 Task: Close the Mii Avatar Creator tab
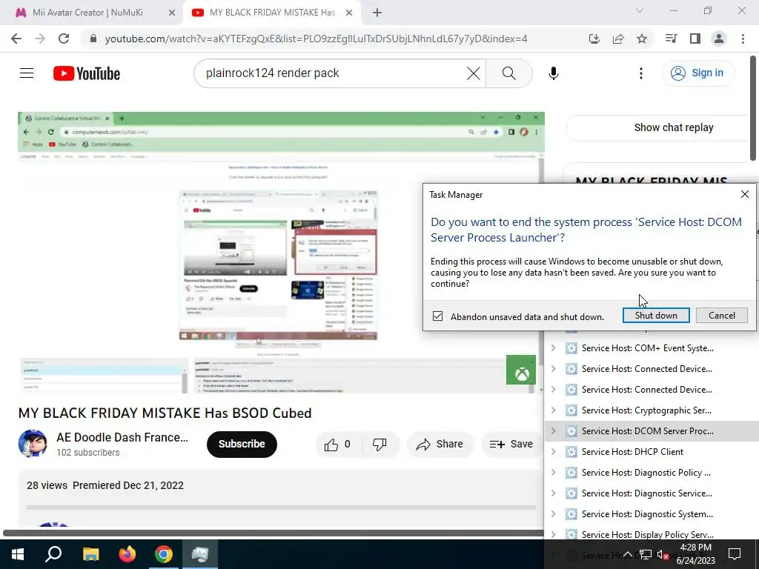point(172,13)
